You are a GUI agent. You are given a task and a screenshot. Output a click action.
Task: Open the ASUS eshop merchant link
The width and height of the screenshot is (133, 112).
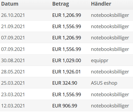click(104, 83)
